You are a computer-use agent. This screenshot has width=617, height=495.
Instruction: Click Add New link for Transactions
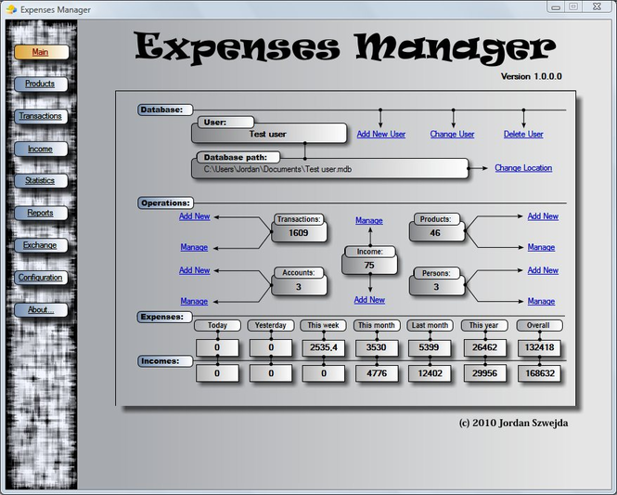194,216
